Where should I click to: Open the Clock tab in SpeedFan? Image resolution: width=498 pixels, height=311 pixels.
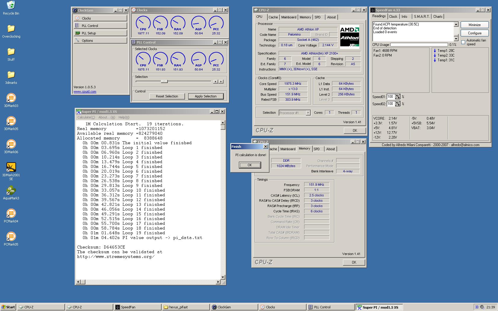(393, 17)
